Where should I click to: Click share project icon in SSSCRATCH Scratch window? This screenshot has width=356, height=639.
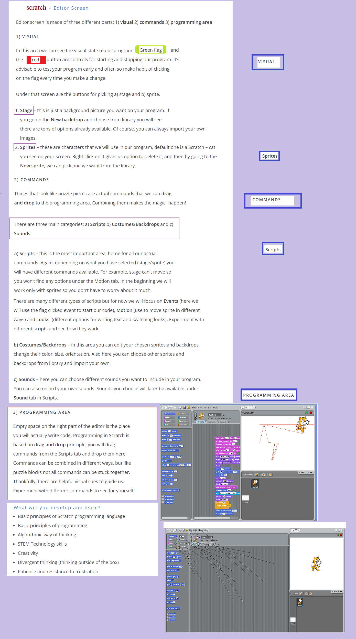click(189, 408)
